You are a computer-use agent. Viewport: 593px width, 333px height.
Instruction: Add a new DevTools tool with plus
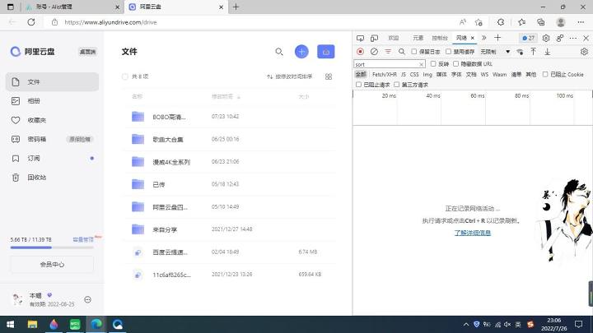[x=497, y=38]
